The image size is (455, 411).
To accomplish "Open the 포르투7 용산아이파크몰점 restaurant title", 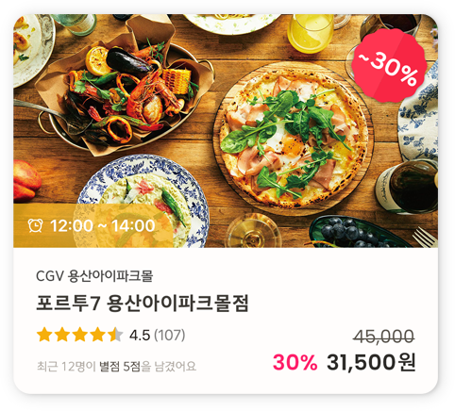I will click(x=143, y=304).
